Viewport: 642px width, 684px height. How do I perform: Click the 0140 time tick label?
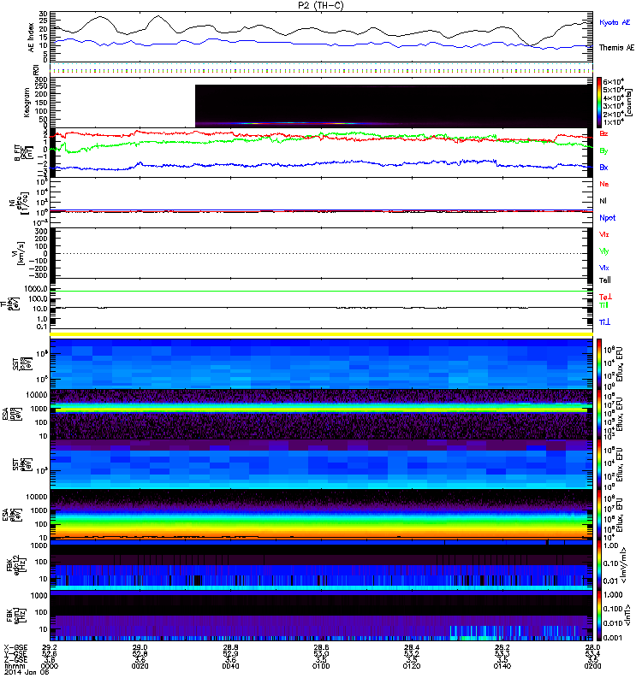(502, 666)
